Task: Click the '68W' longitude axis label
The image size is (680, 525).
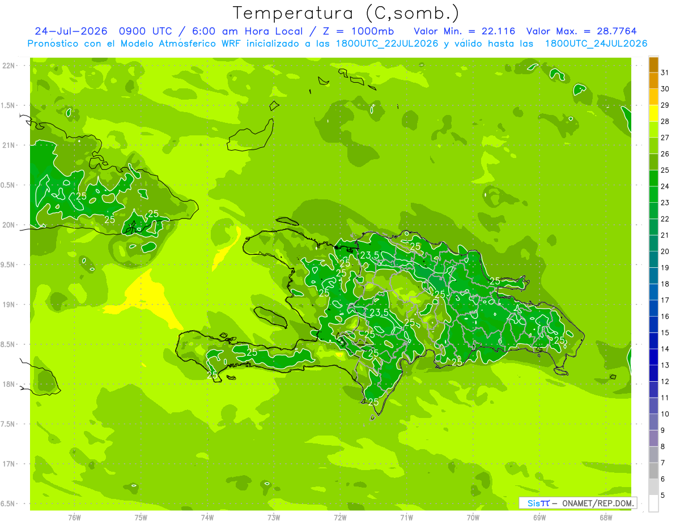Action: coord(606,517)
